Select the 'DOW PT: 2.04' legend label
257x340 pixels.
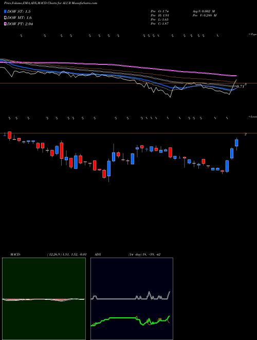(20, 24)
